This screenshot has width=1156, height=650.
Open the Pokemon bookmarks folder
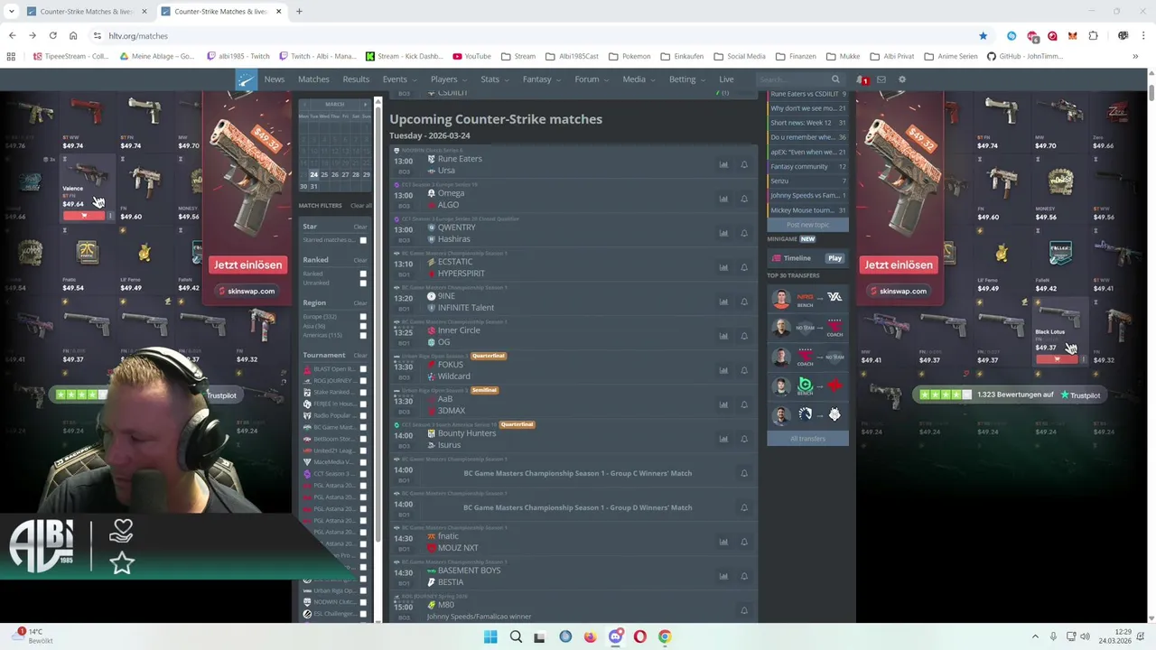click(x=629, y=56)
